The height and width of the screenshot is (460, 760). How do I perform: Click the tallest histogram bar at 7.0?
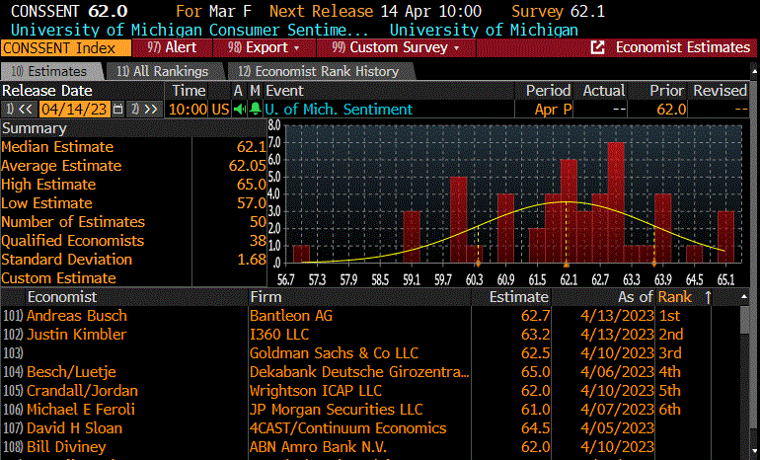(x=616, y=202)
